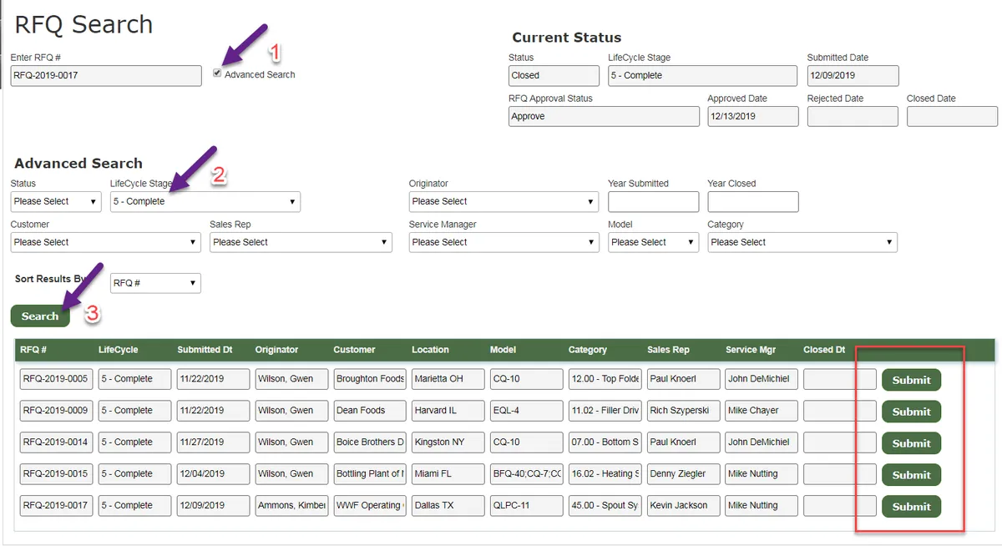Viewport: 1002px width, 546px height.
Task: Open the Service Manager dropdown
Action: [x=504, y=242]
